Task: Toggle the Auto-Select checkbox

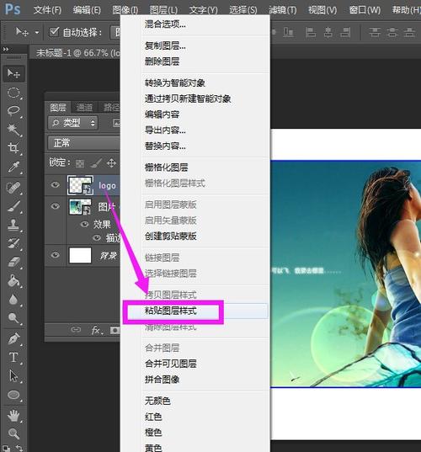Action: [x=54, y=32]
